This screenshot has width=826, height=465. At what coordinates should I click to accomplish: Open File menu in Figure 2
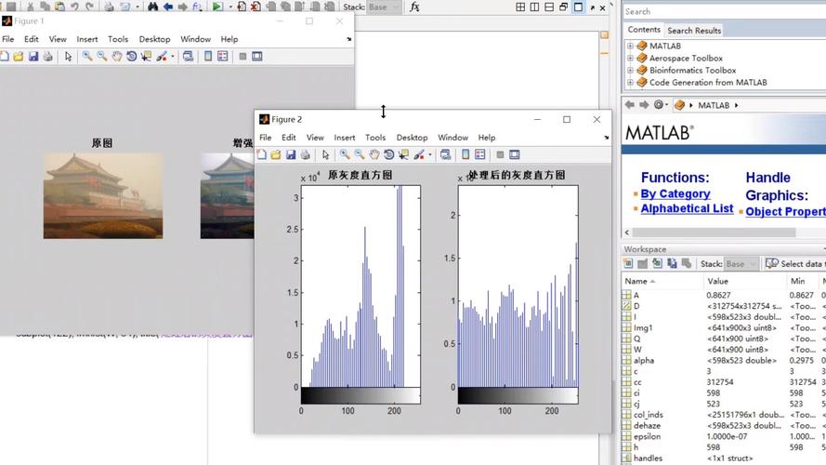[x=266, y=137]
